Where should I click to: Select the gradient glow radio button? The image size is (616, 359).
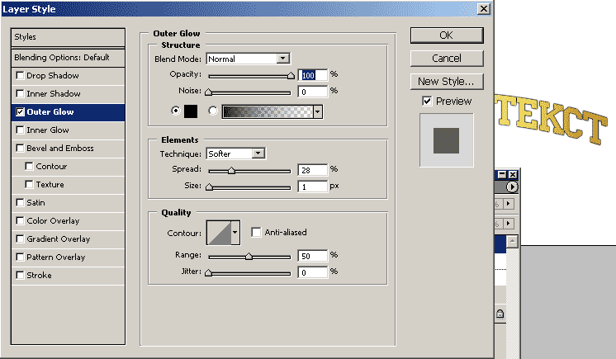click(x=212, y=111)
